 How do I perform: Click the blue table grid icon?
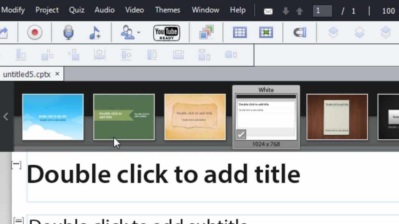click(240, 32)
